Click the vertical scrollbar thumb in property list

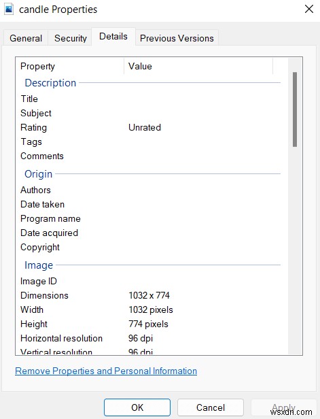tap(295, 110)
